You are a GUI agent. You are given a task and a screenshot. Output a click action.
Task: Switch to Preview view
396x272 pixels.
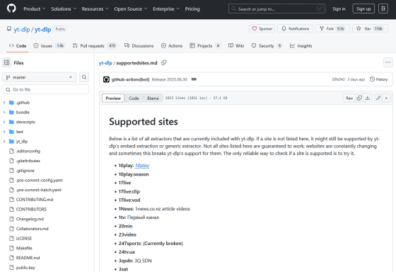click(x=113, y=98)
